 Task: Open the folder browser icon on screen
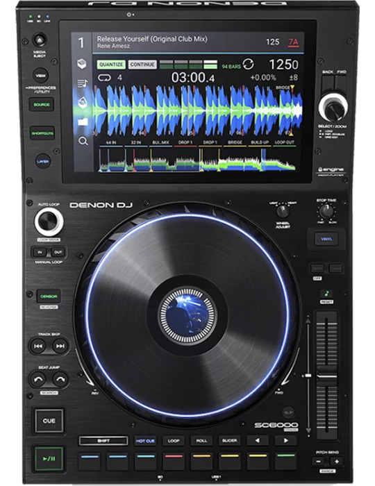[x=83, y=121]
